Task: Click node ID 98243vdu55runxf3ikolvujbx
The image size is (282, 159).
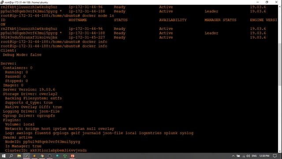Action: tap(29, 38)
